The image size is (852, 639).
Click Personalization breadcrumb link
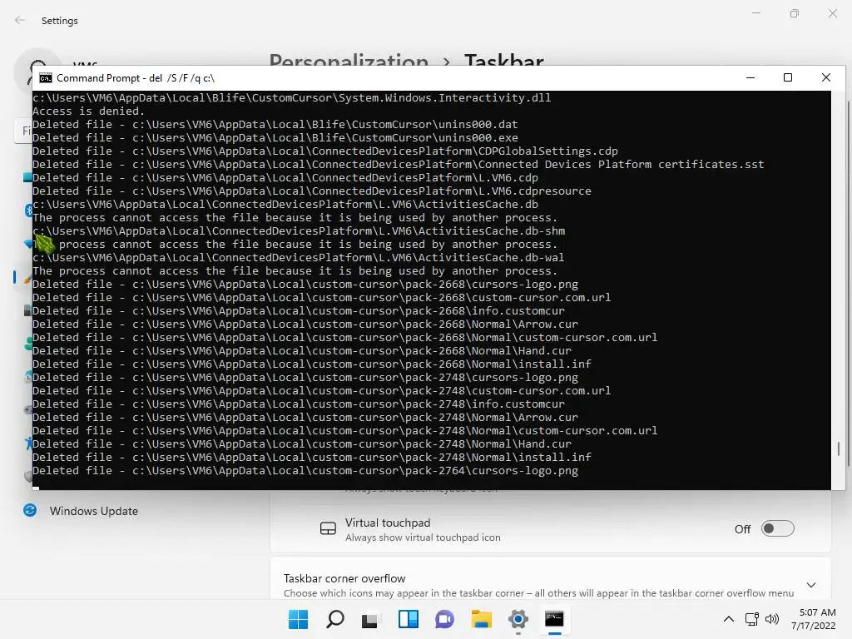(x=349, y=60)
